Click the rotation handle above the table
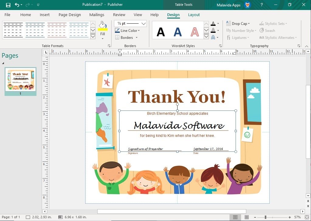Viewport: 311px width, 221px height. [177, 104]
